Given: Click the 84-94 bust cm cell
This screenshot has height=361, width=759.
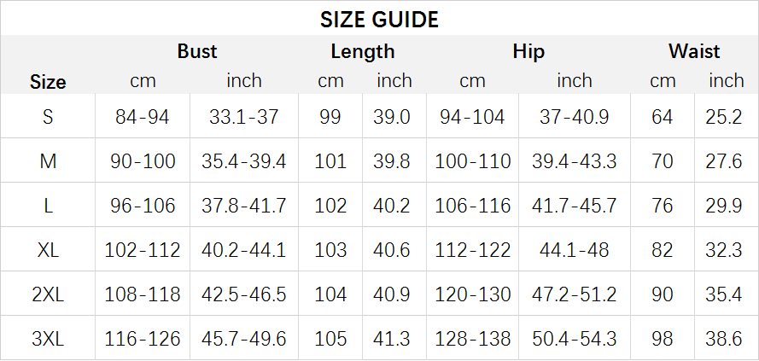Looking at the screenshot, I should [143, 117].
